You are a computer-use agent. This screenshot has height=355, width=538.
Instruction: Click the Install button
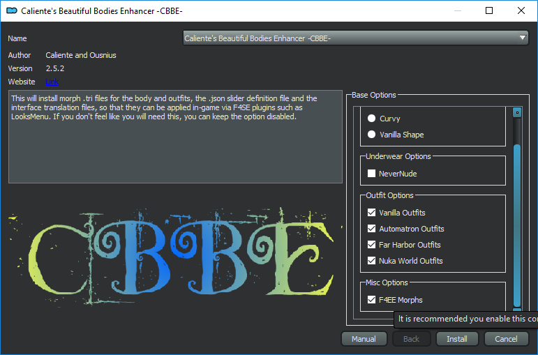pyautogui.click(x=456, y=339)
